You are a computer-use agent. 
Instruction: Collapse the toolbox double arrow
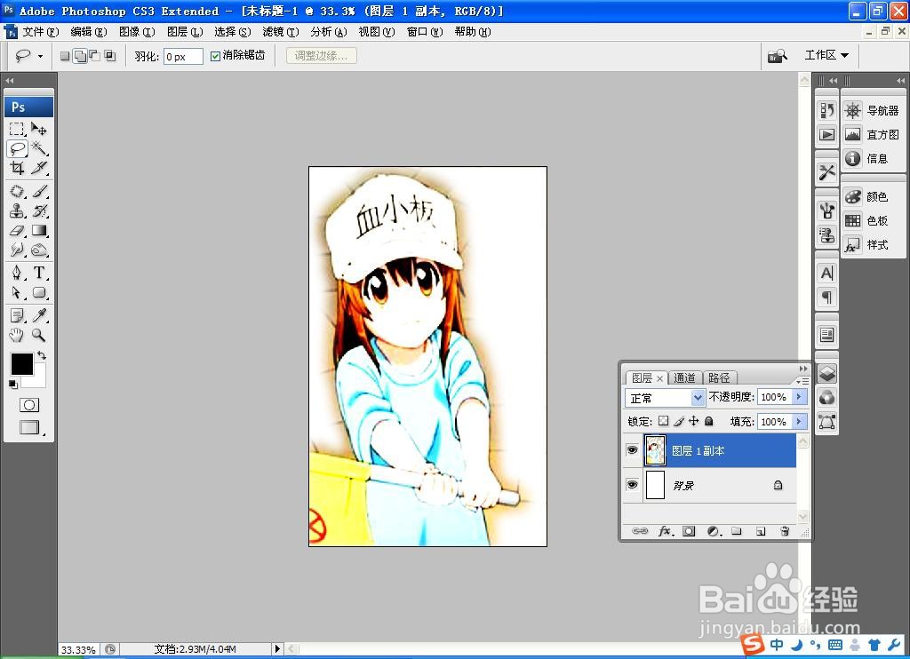pyautogui.click(x=9, y=81)
